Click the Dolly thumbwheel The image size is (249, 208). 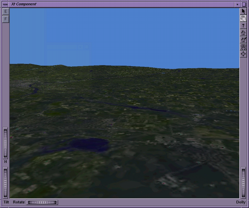(x=243, y=183)
